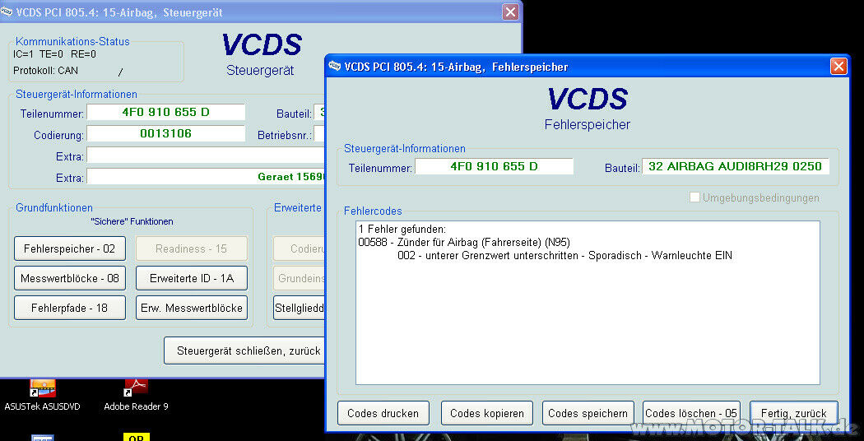Click Fertig, zurück button
Image resolution: width=864 pixels, height=441 pixels.
point(794,413)
